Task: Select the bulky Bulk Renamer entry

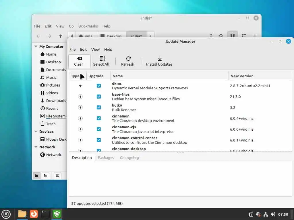Action: [124, 108]
